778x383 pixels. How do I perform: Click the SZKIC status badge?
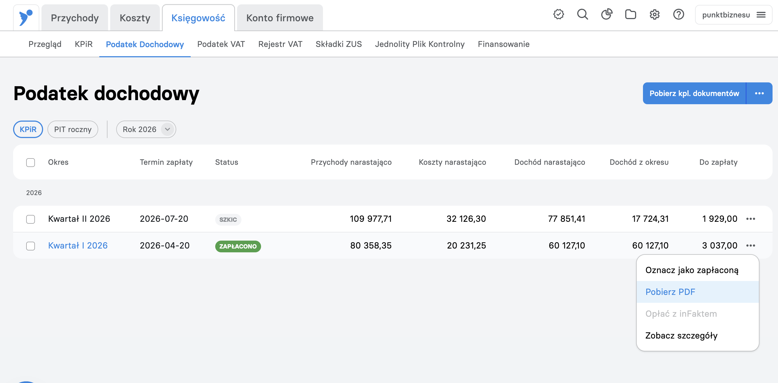(x=228, y=219)
